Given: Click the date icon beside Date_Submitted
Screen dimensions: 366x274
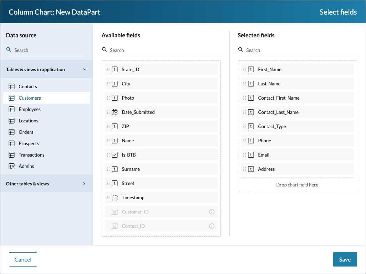Looking at the screenshot, I should coord(114,112).
